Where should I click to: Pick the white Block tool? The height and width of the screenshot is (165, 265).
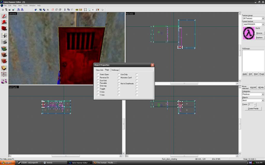tap(4, 42)
